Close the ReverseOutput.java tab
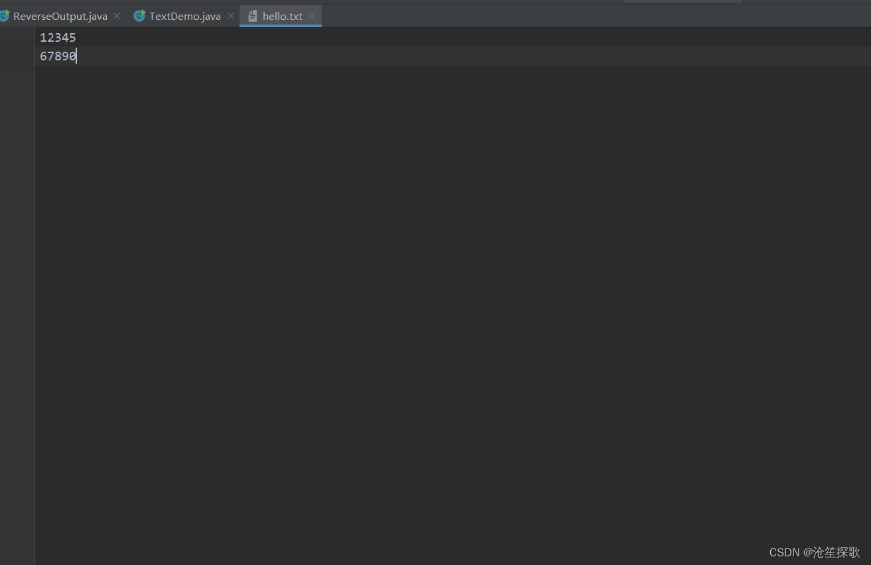The width and height of the screenshot is (871, 565). (116, 15)
